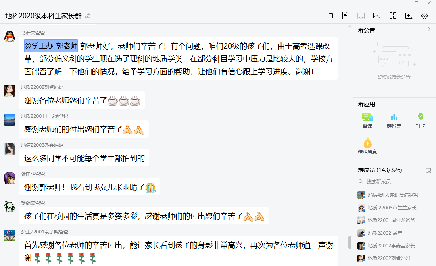Edit the group name pencil icon
This screenshot has height=266, width=436.
tap(88, 16)
